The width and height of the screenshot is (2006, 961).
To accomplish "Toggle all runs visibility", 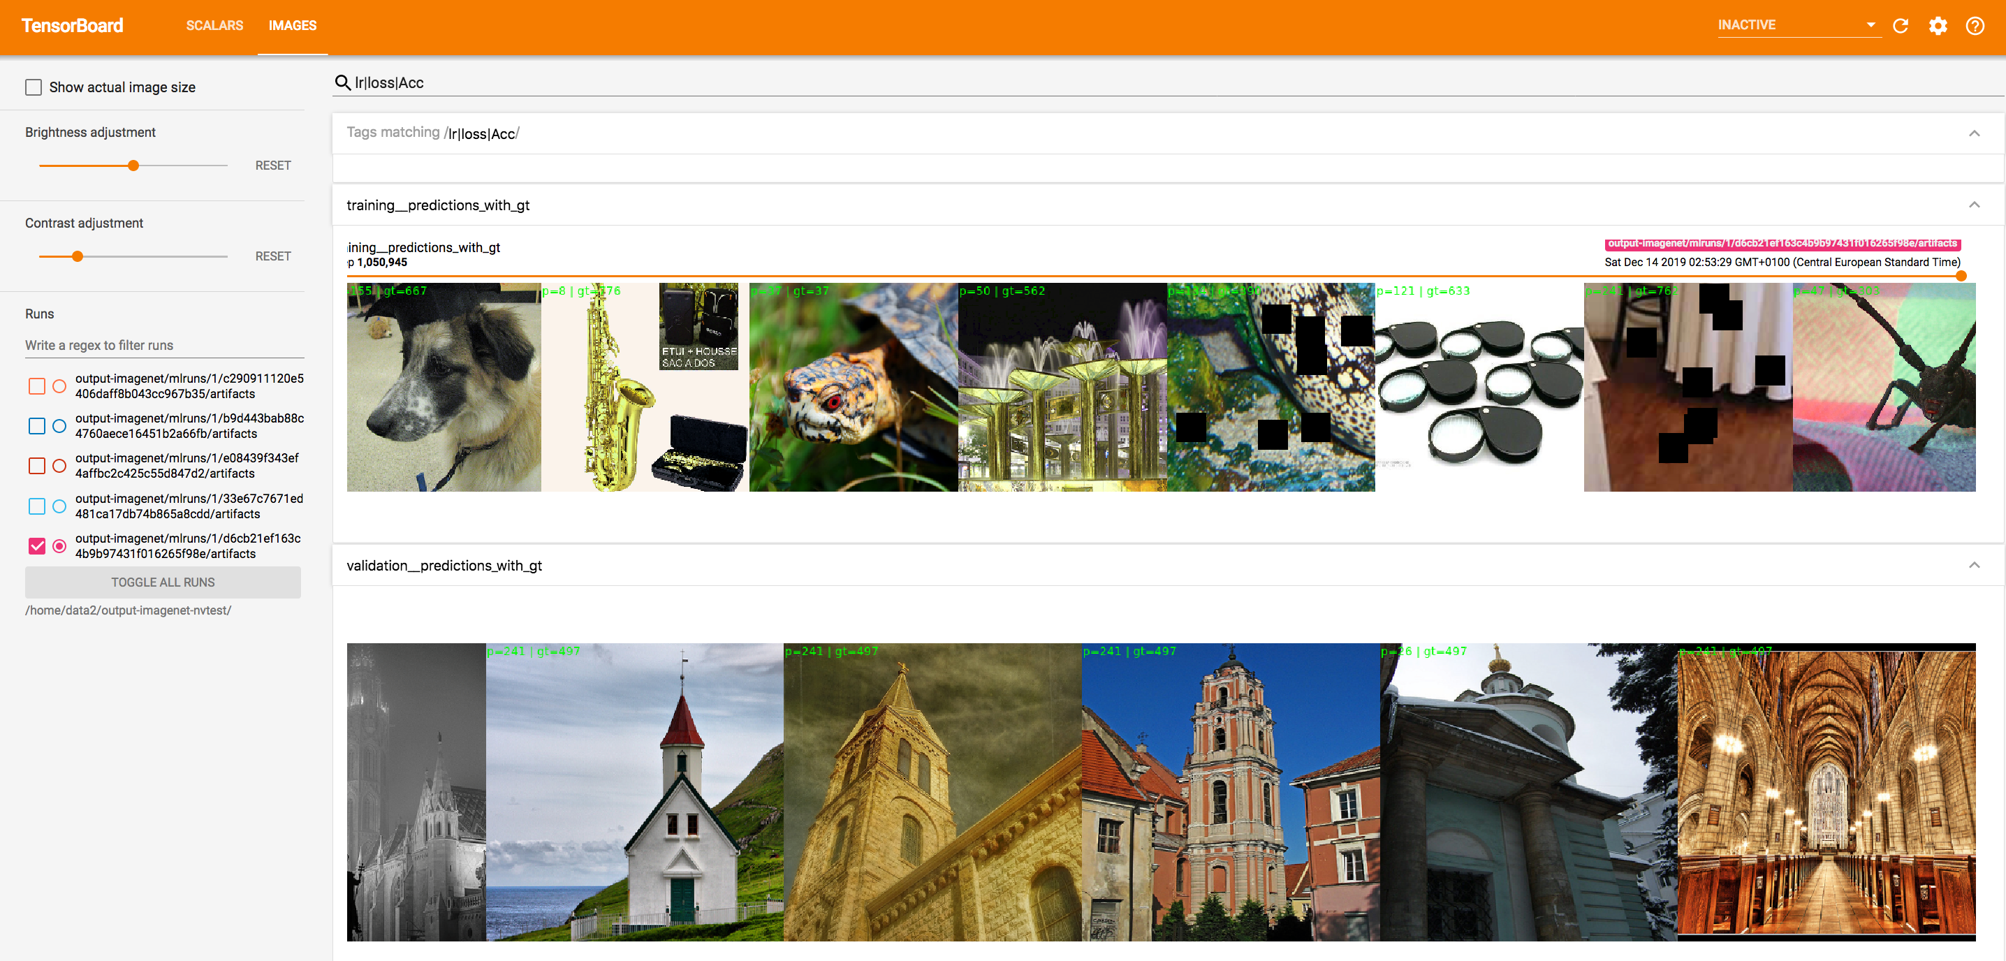I will (x=163, y=581).
